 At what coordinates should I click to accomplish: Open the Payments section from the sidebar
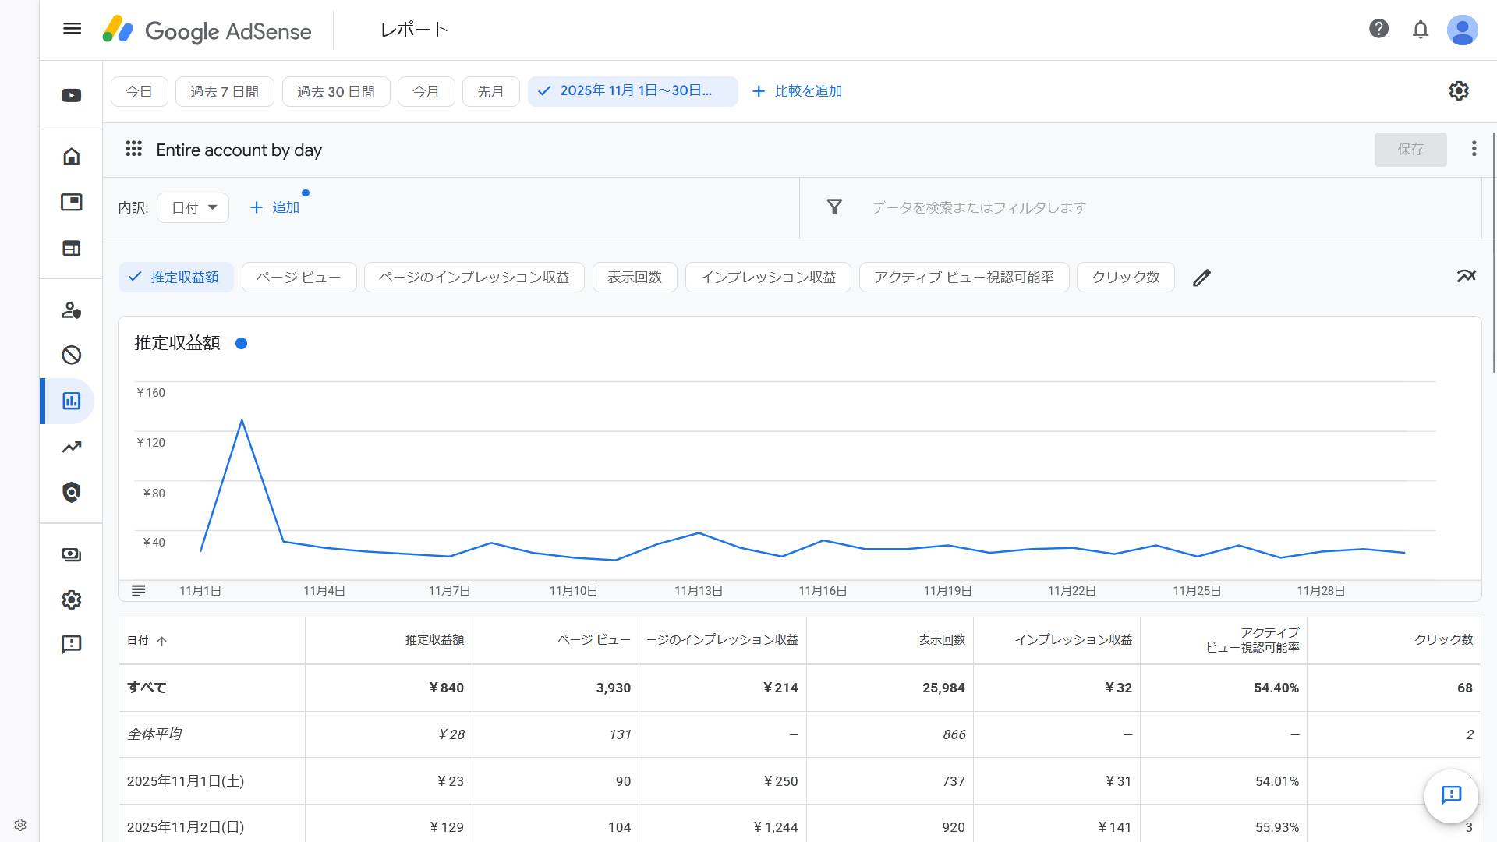[71, 554]
